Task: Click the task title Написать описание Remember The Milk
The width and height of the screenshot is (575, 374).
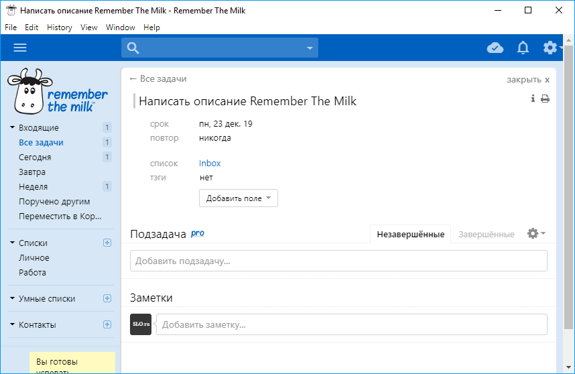Action: [247, 101]
